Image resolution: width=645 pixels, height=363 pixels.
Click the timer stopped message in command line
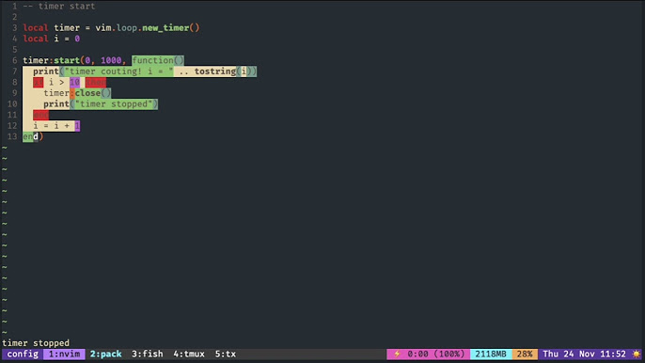point(36,343)
